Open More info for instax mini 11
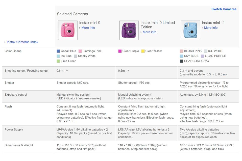This screenshot has width=242, height=161. click(x=211, y=28)
